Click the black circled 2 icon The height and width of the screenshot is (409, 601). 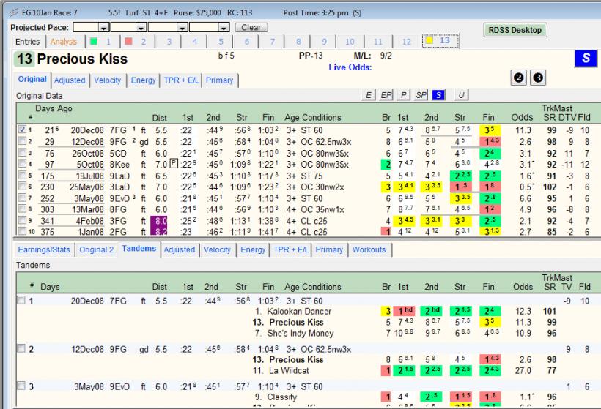(x=519, y=78)
